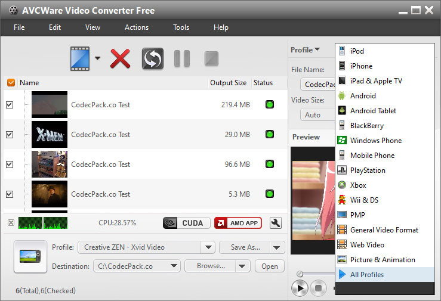Stop the preview playback

[318, 288]
